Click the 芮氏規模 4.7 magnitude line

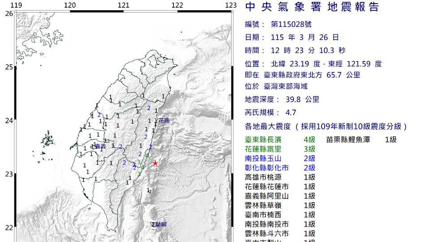tap(271, 113)
